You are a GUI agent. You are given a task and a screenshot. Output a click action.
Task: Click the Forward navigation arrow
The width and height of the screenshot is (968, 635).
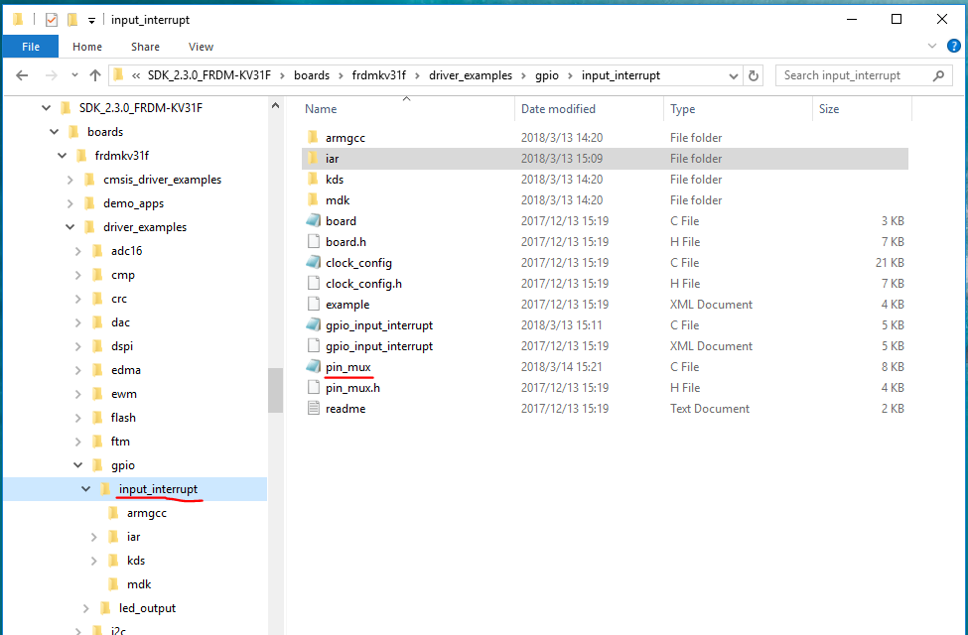52,75
